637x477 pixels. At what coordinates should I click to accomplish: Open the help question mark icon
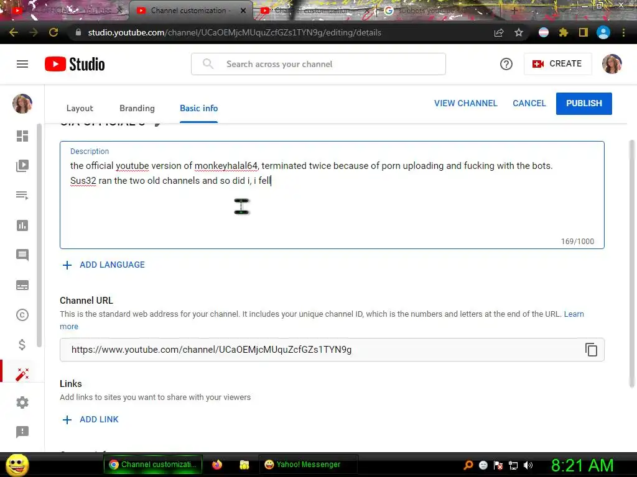click(x=506, y=64)
